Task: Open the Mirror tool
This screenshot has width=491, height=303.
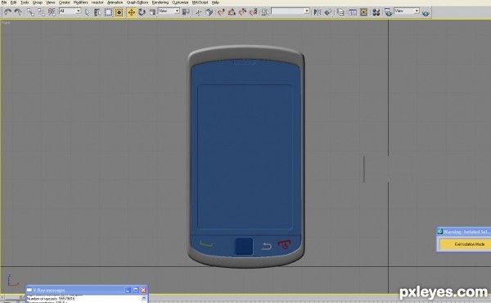Action: click(318, 12)
